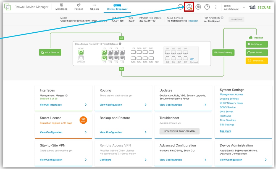Select NetMod port 2/7 in diagram
The image size is (276, 169).
click(x=186, y=53)
